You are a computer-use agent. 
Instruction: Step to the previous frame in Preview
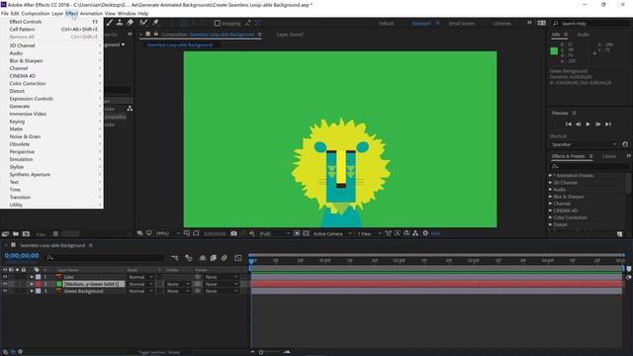point(578,124)
